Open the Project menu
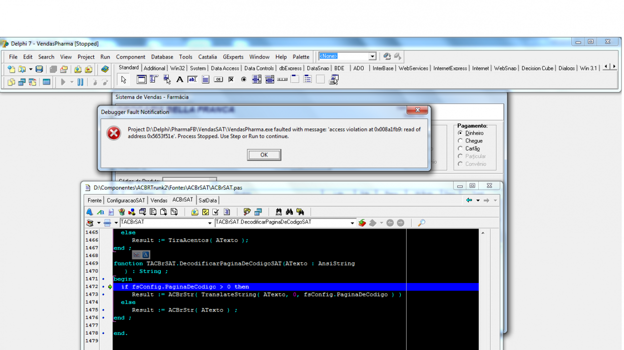624x350 pixels. pyautogui.click(x=86, y=57)
